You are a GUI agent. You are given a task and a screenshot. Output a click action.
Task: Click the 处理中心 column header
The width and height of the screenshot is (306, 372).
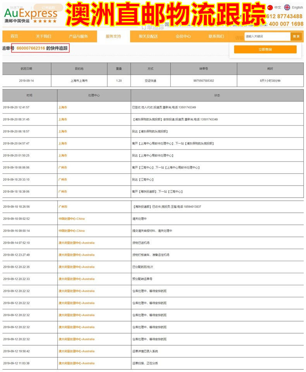tap(94, 95)
